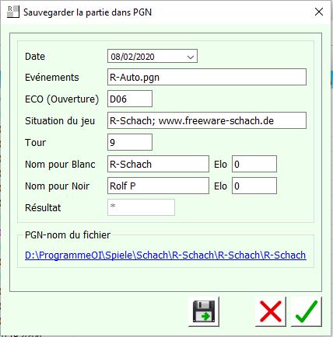Edit the Nom pour Noir field
This screenshot has height=337, width=333.
(x=158, y=186)
